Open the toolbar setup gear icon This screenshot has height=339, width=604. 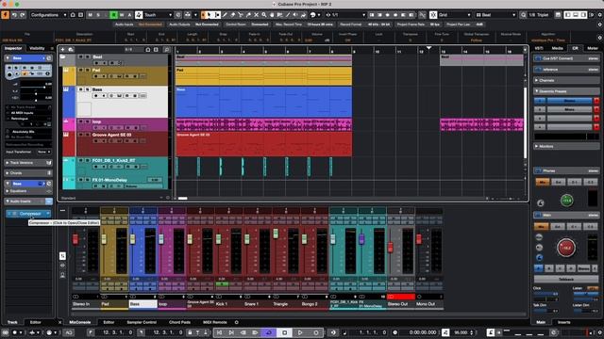600,15
